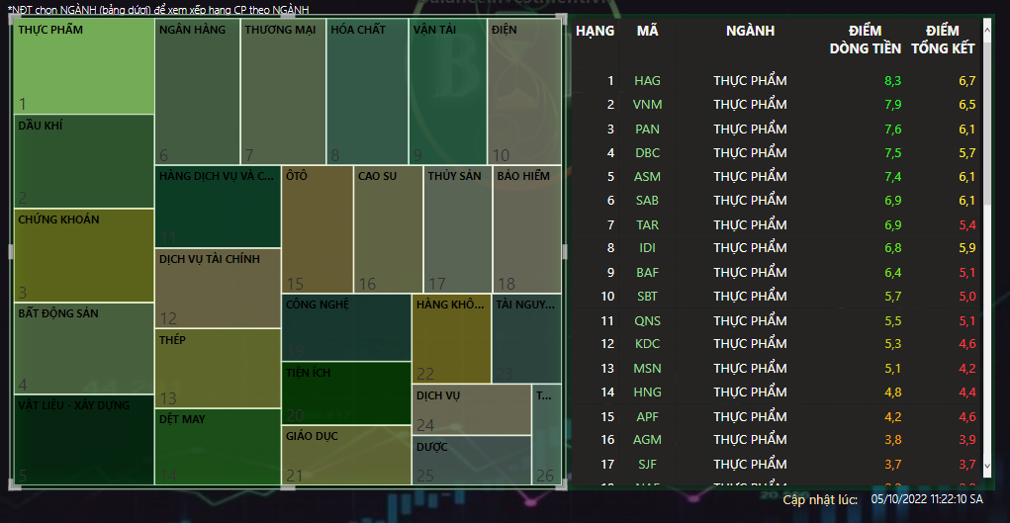Sort by ĐIỂM TỔNG KẾT header

coord(943,40)
